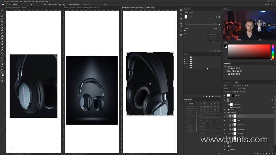This screenshot has width=276, height=155.
Task: Select the Lasso tool
Action: coord(2,16)
